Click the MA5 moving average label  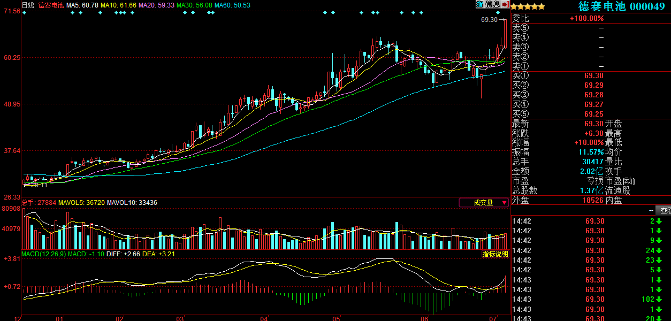pyautogui.click(x=83, y=5)
